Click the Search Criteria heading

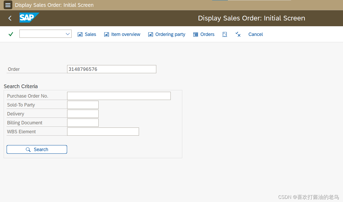(21, 86)
